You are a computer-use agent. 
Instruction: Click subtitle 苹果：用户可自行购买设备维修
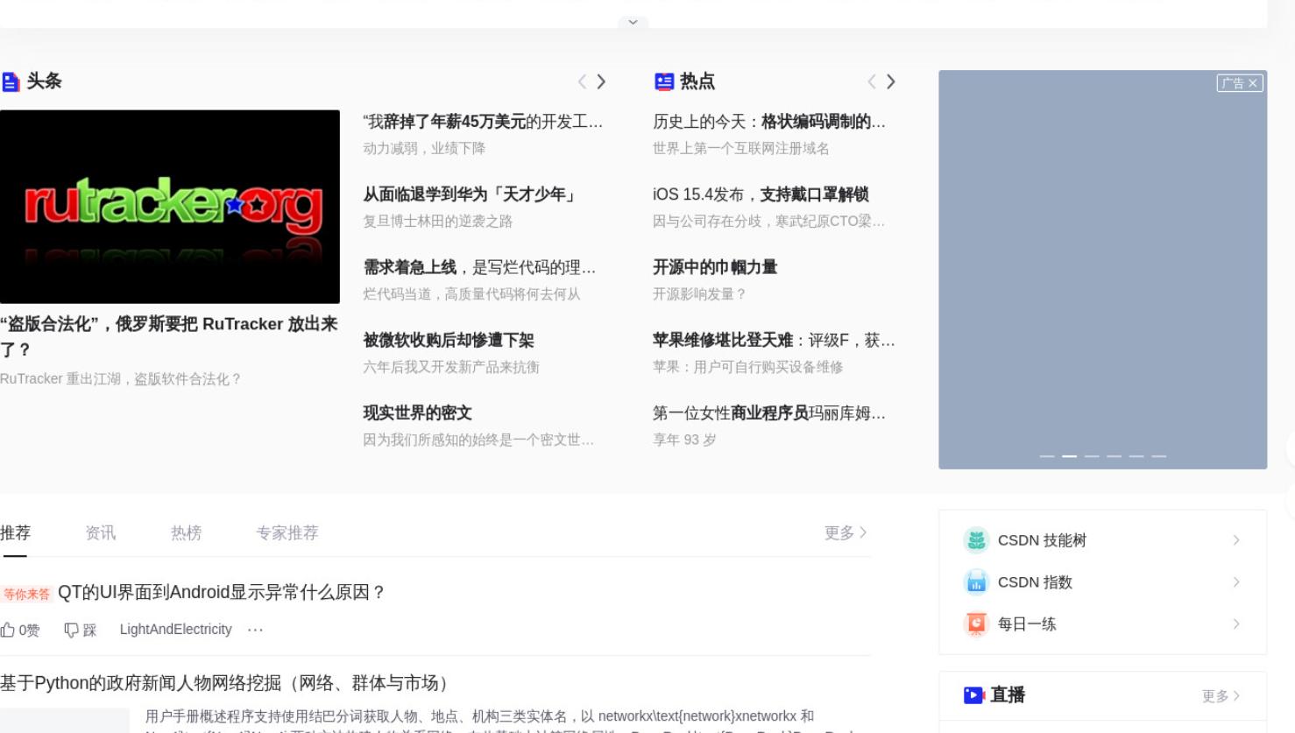click(x=747, y=367)
